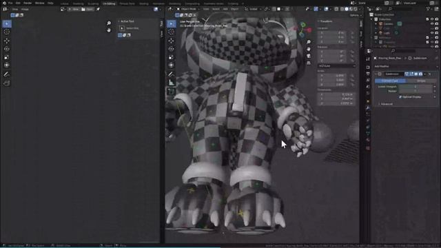
Task: Select the Measure tool in 3D viewport toolbar
Action: [171, 83]
